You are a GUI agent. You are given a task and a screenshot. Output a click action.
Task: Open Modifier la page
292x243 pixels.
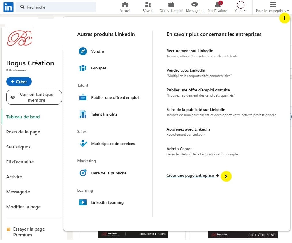(23, 207)
